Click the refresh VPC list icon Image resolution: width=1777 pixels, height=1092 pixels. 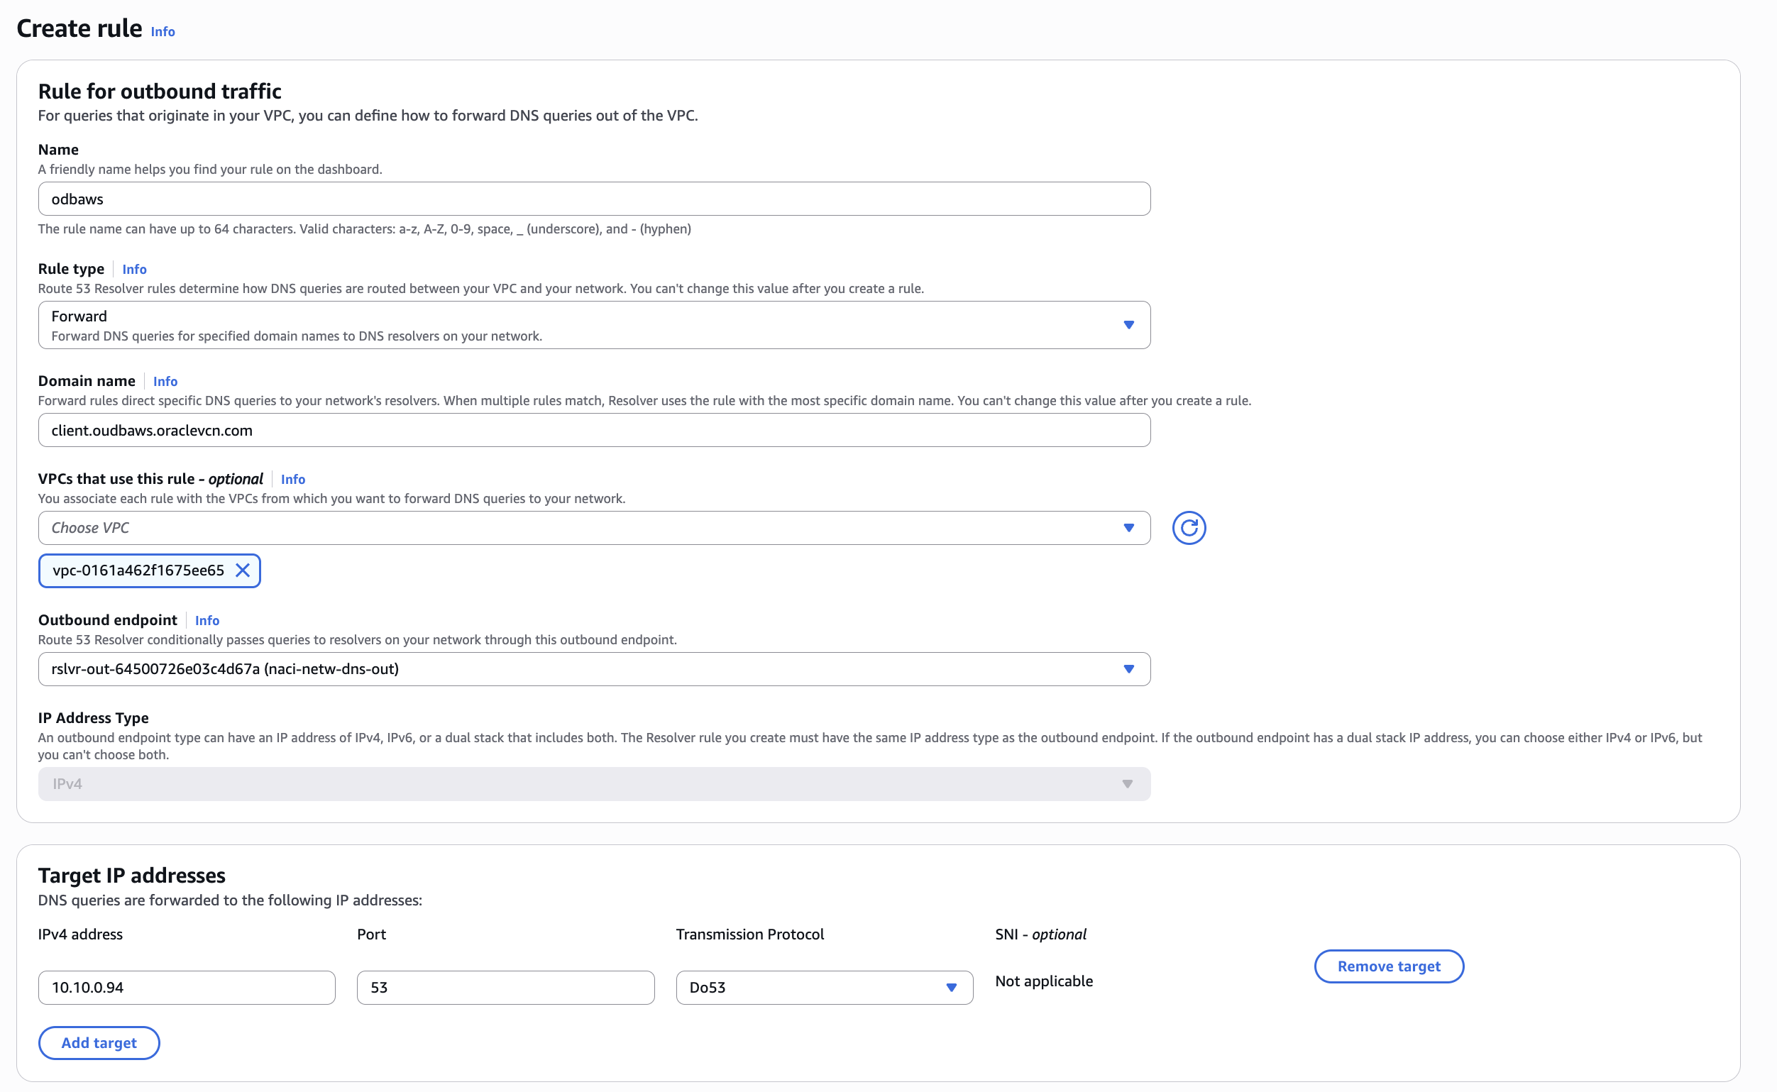pos(1188,528)
